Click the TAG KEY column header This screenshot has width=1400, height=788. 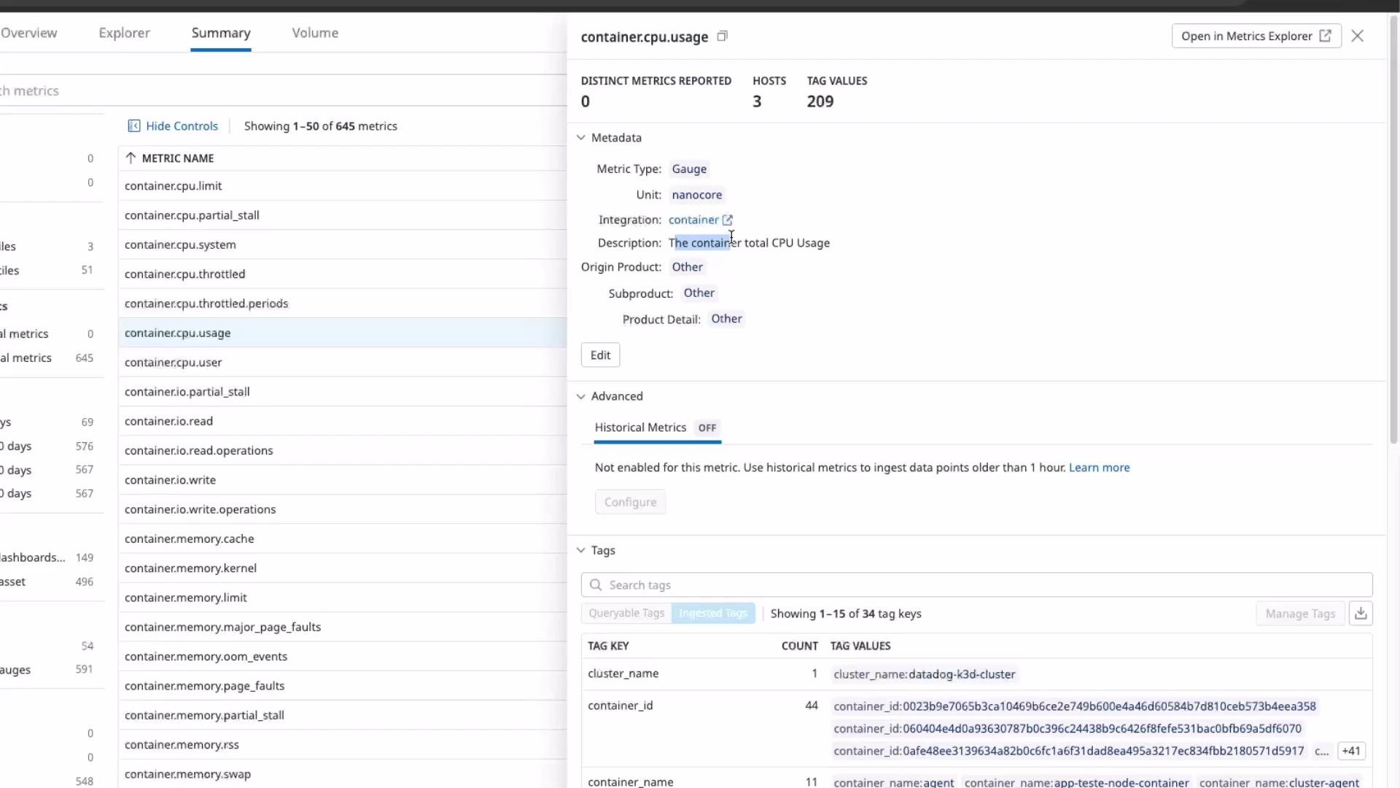pyautogui.click(x=608, y=646)
